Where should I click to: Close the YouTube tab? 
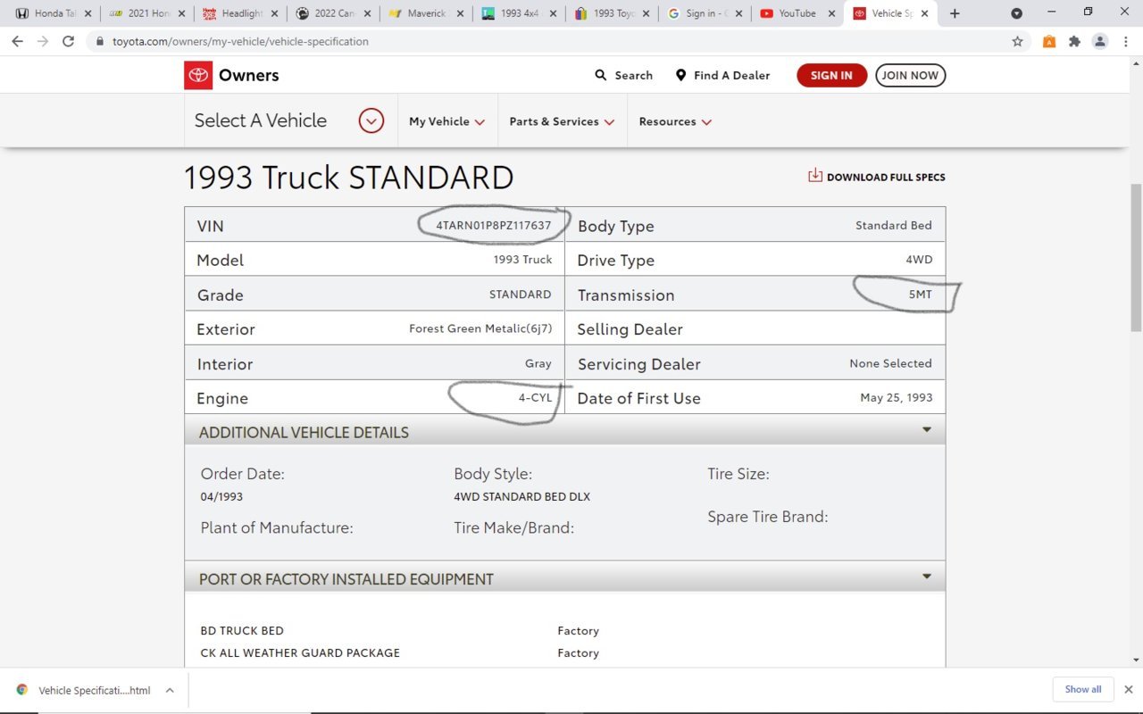tap(831, 13)
